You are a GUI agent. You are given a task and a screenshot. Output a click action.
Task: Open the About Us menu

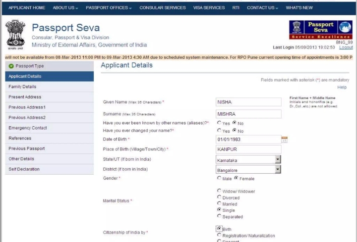click(65, 8)
